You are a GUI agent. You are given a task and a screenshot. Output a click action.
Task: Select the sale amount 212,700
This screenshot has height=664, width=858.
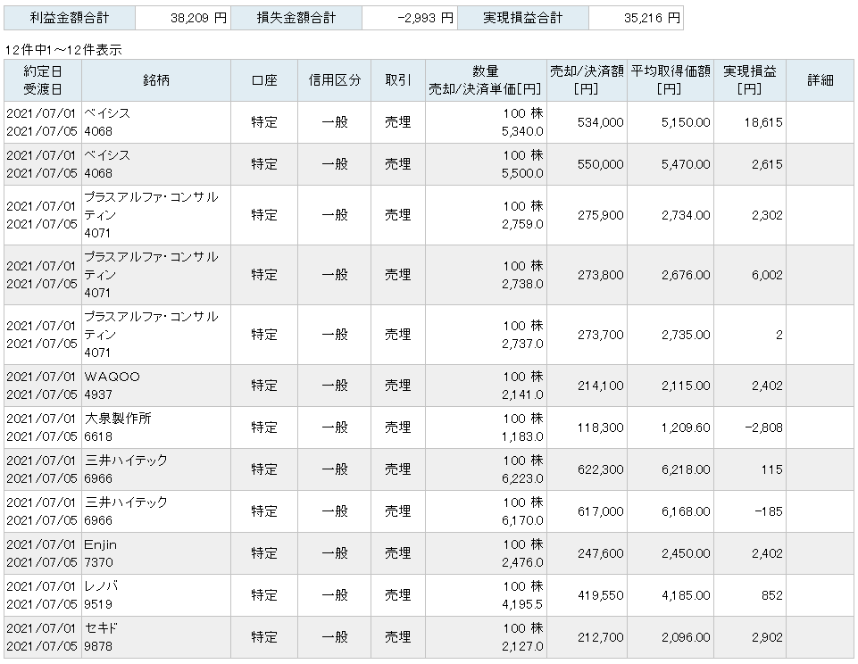click(x=600, y=638)
